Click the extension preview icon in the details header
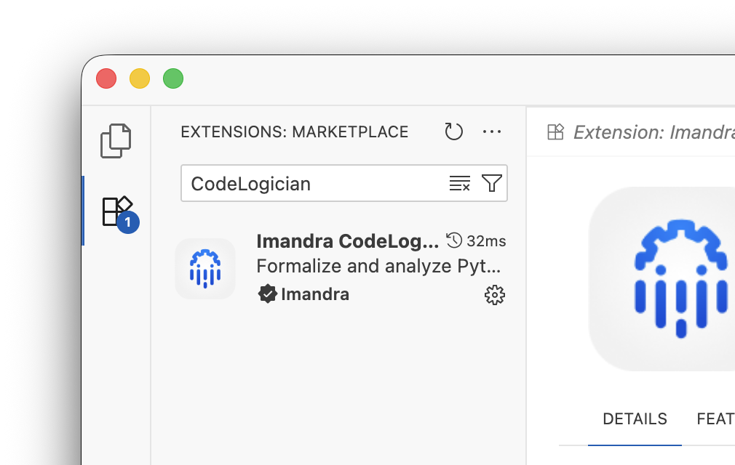Screen dimensions: 735x465 [x=555, y=132]
